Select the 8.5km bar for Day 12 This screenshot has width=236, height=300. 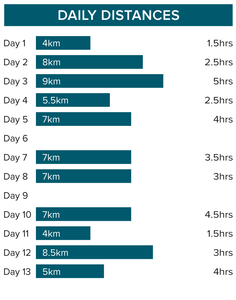pos(94,252)
